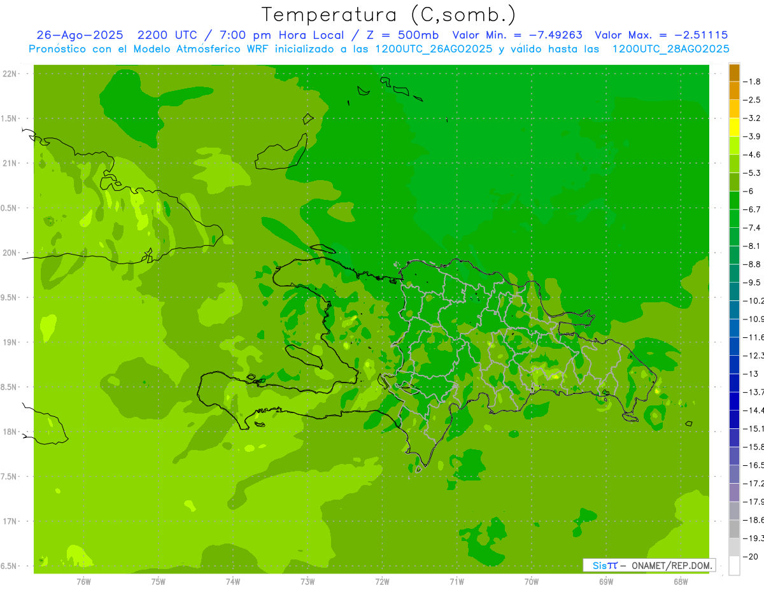Click the 'Temperatura (C,somb.)' title

pos(388,15)
